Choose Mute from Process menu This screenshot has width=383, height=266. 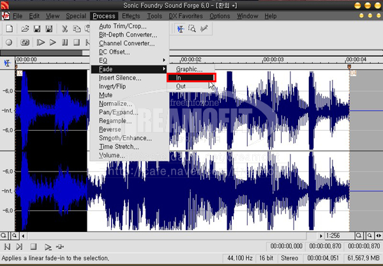[x=130, y=95]
